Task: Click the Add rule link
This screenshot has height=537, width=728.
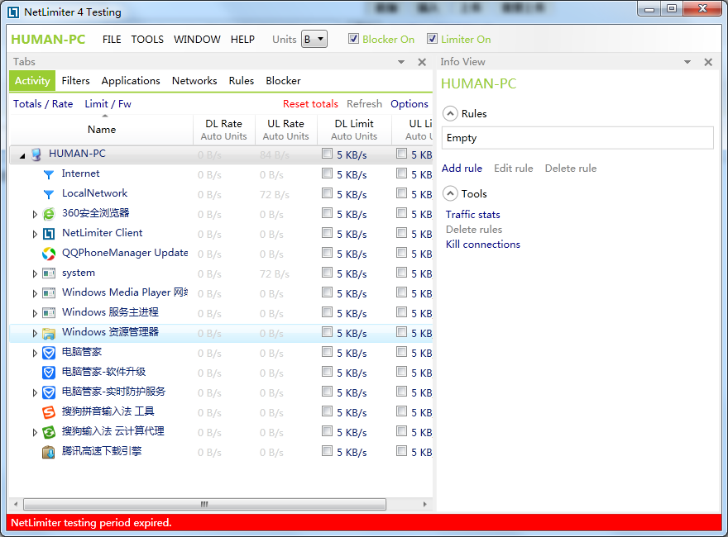Action: (x=462, y=169)
